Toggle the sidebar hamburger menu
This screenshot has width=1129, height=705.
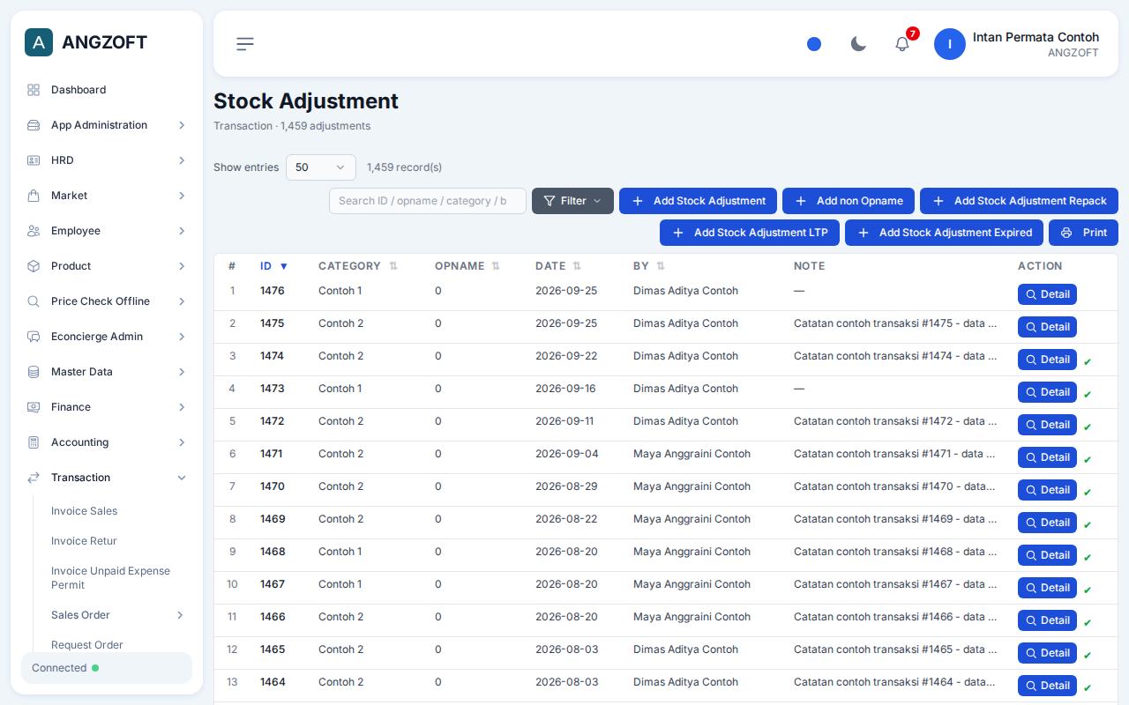click(245, 44)
